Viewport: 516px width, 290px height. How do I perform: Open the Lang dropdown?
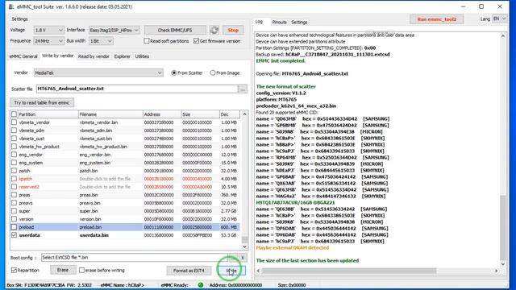click(x=499, y=19)
